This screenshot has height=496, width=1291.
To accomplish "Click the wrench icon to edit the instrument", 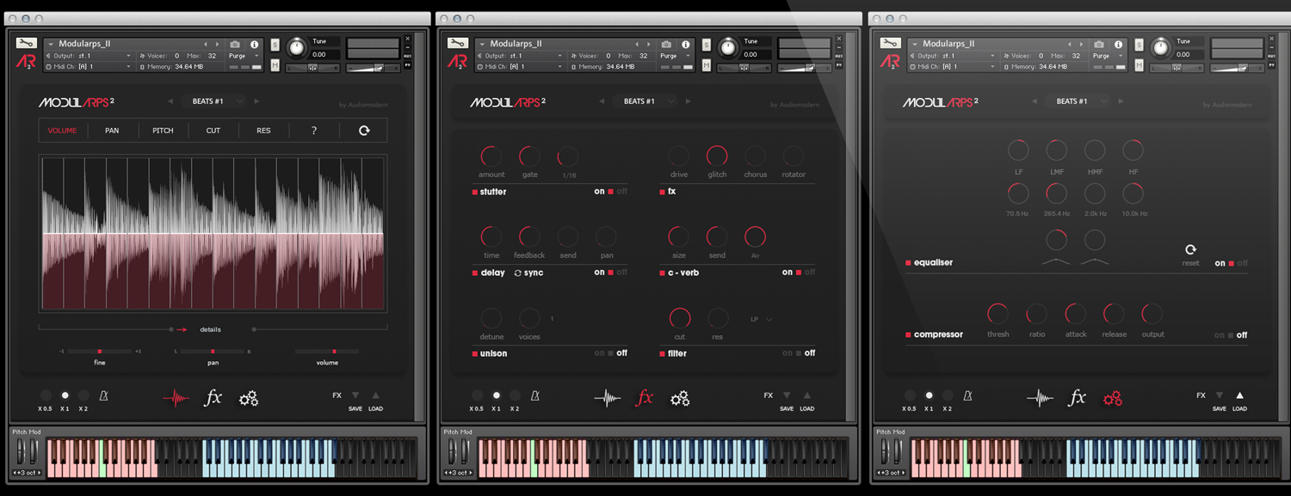I will point(27,44).
